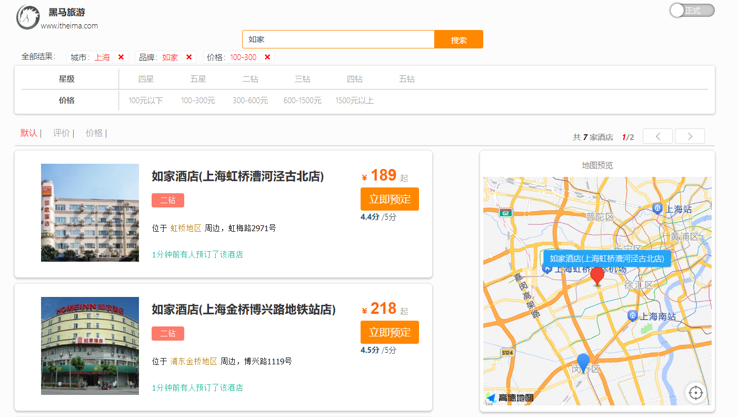Click the 虹桥地区 area link
The width and height of the screenshot is (738, 417).
point(186,228)
